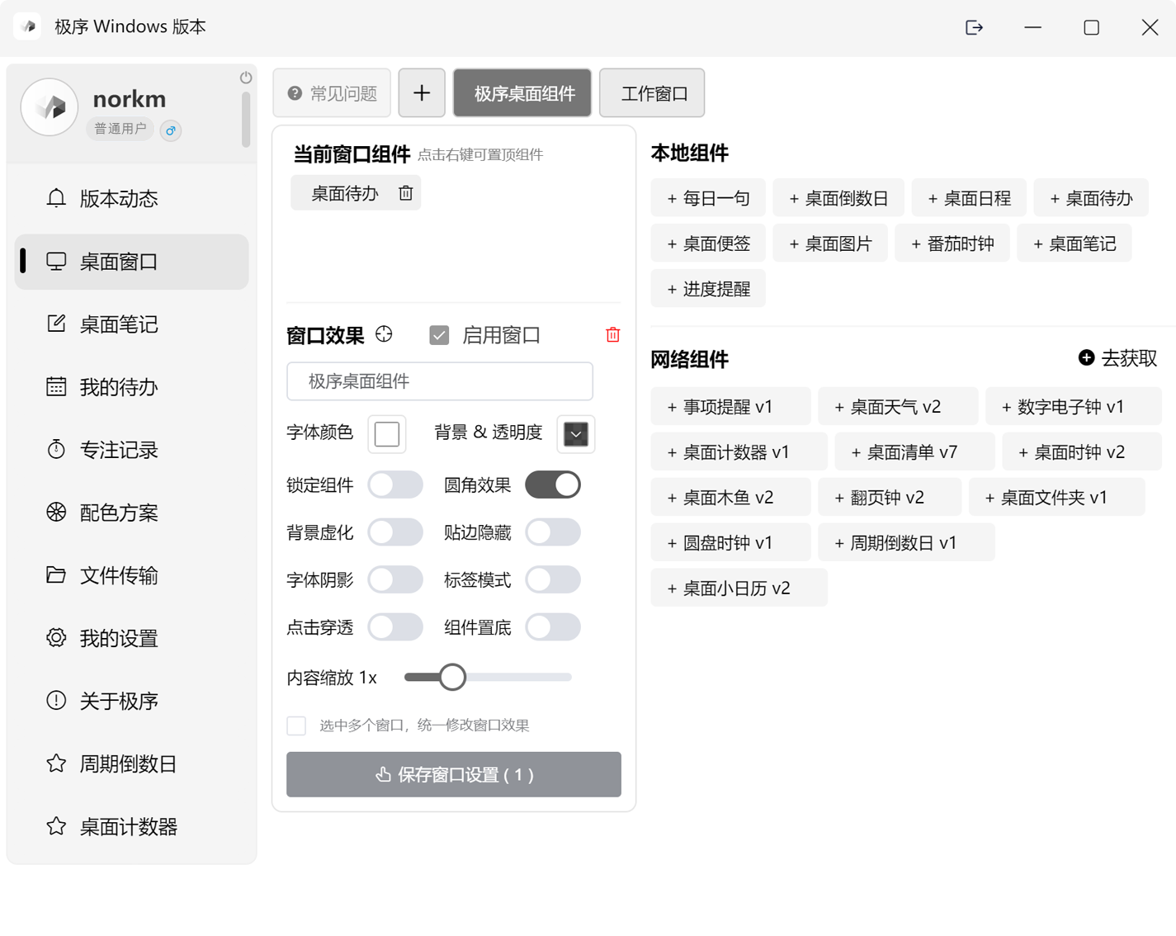Add the 桌面图片 local component
Viewport: 1176px width, 936px height.
click(x=830, y=243)
